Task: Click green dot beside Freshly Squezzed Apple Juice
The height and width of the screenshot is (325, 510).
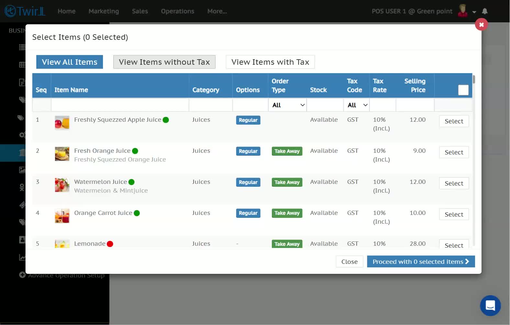Action: click(166, 120)
